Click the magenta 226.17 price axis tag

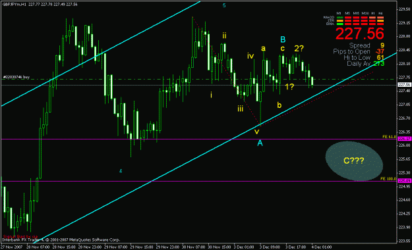pos(404,139)
